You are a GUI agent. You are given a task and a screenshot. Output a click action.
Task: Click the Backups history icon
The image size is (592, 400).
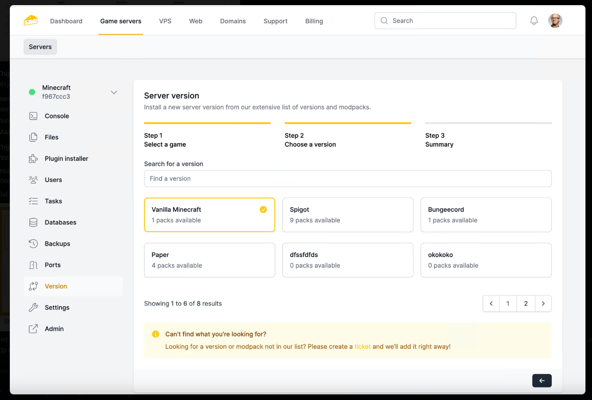(x=33, y=244)
